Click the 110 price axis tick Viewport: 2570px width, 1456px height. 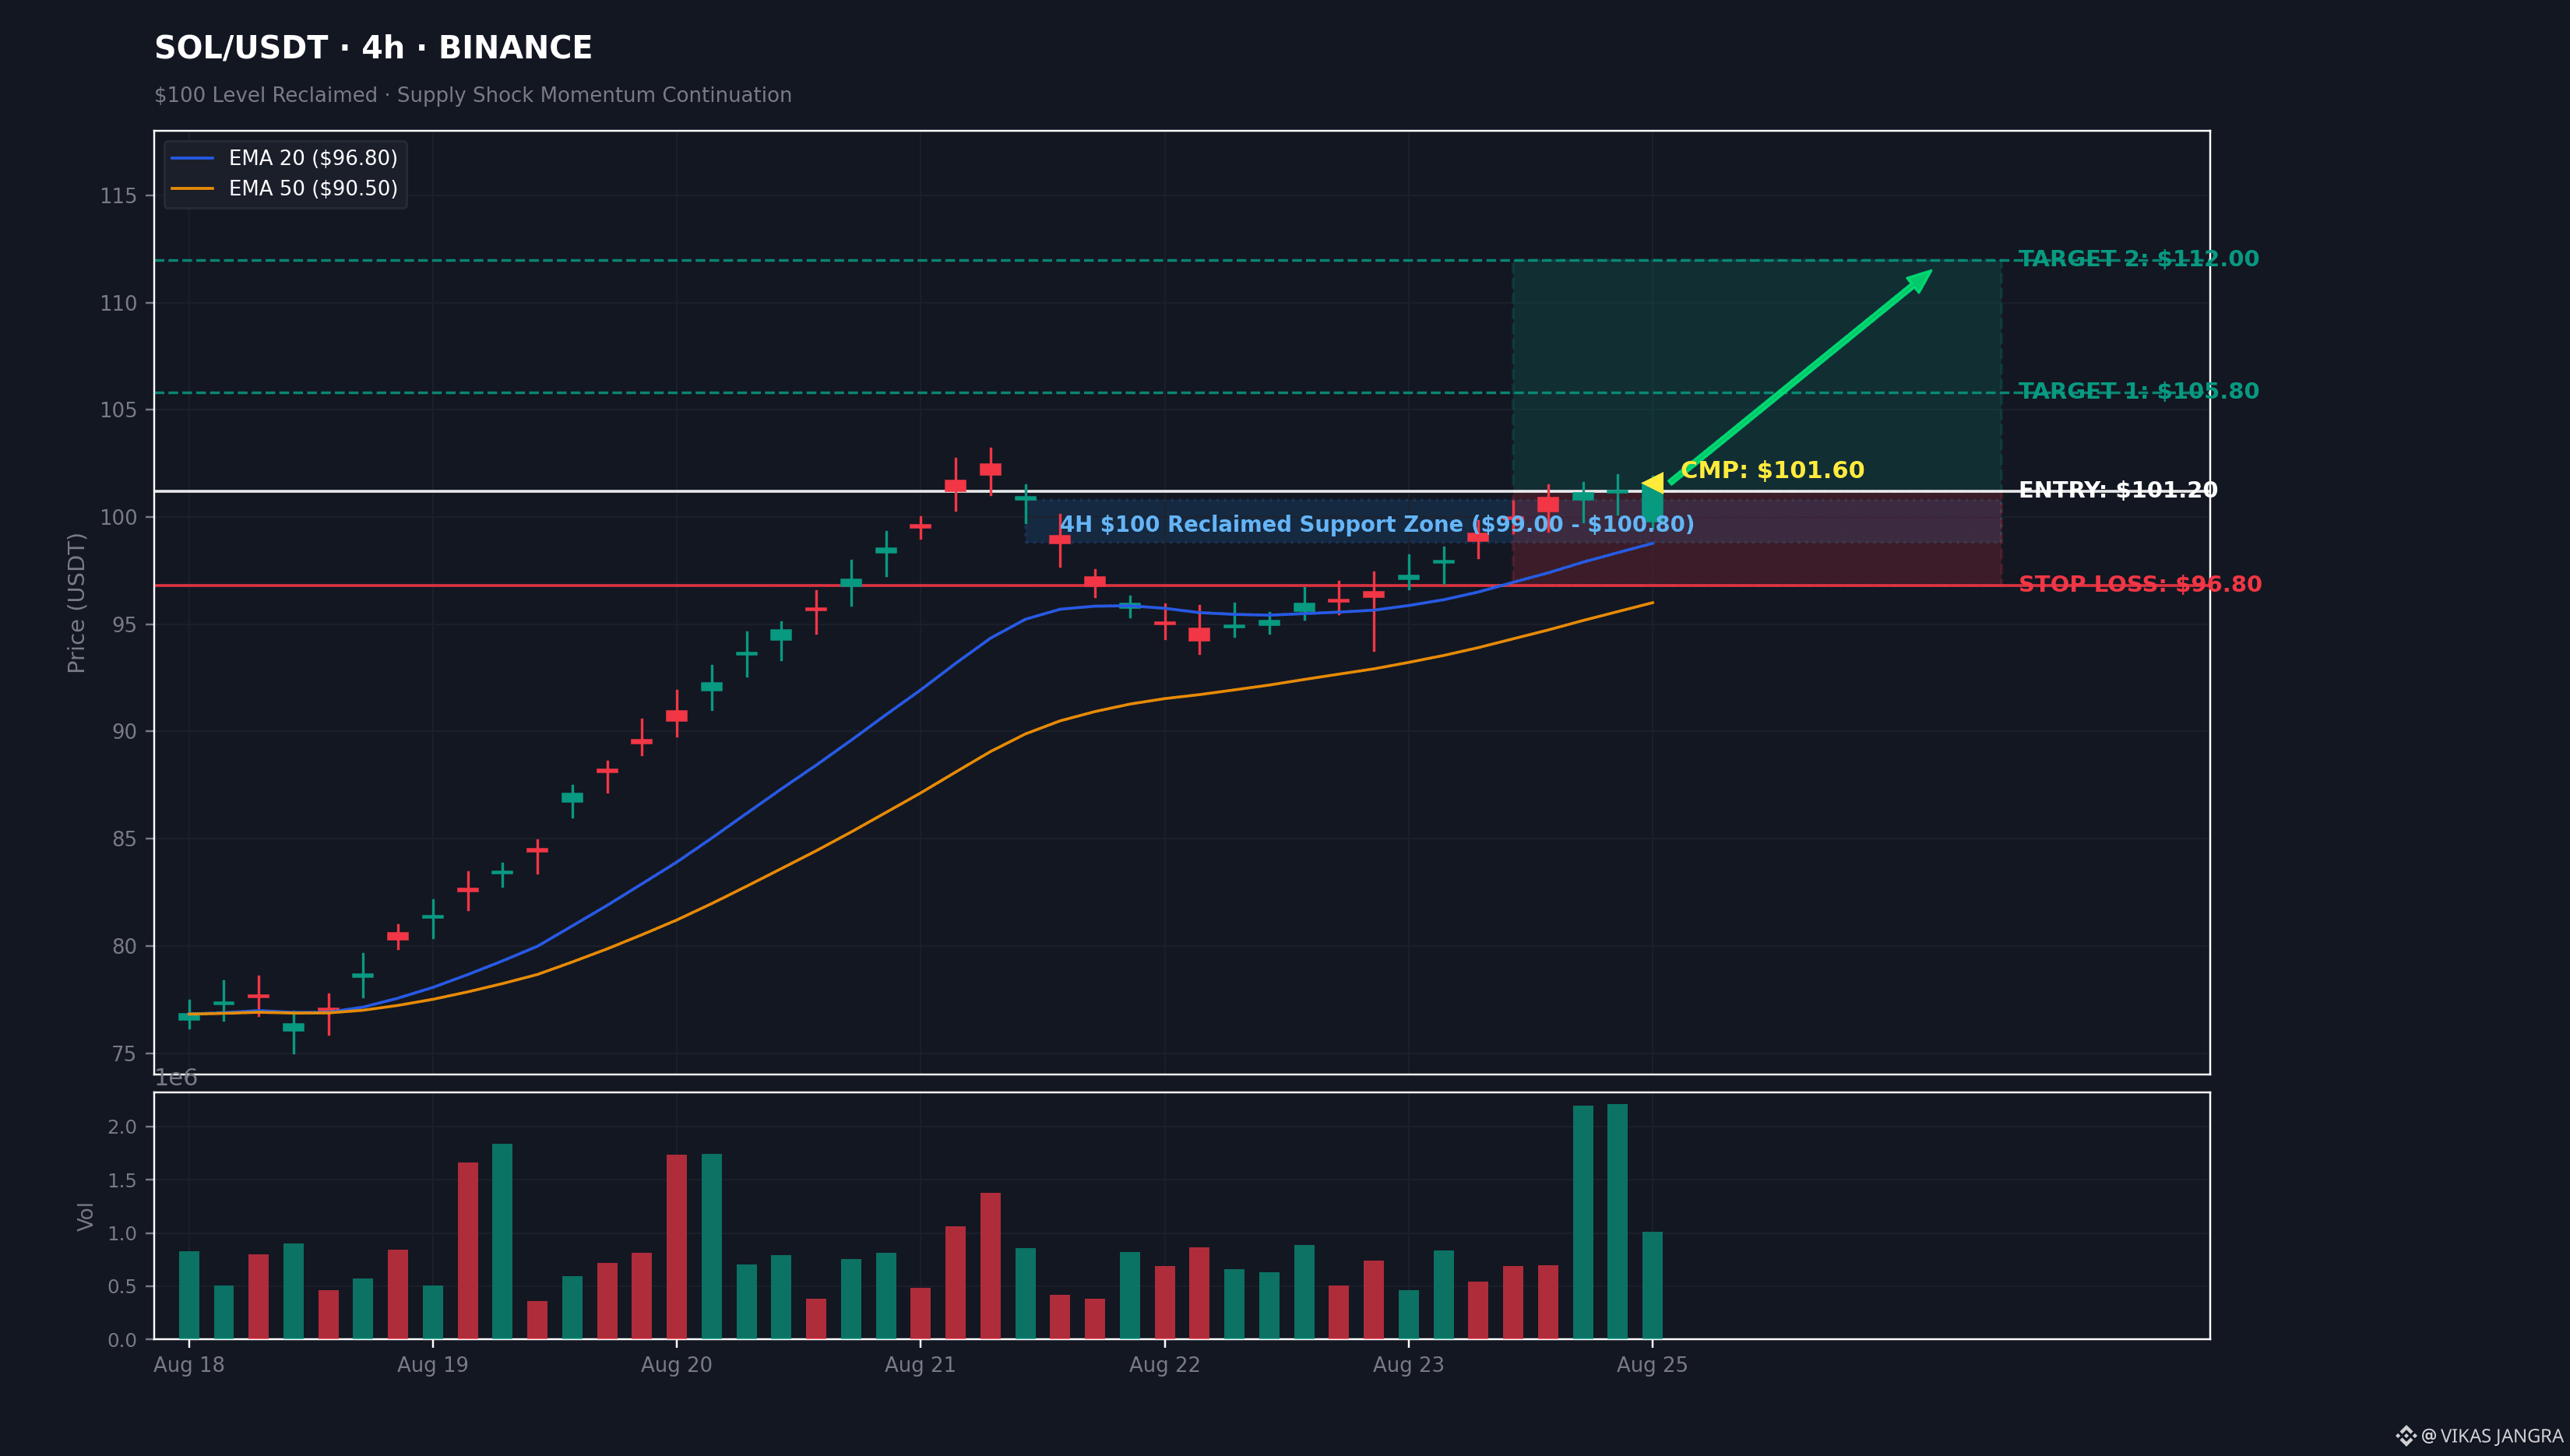coord(118,303)
